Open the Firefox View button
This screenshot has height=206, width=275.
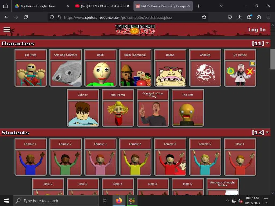click(x=5, y=6)
